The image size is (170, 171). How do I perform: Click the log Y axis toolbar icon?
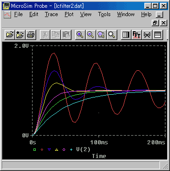[158, 34]
